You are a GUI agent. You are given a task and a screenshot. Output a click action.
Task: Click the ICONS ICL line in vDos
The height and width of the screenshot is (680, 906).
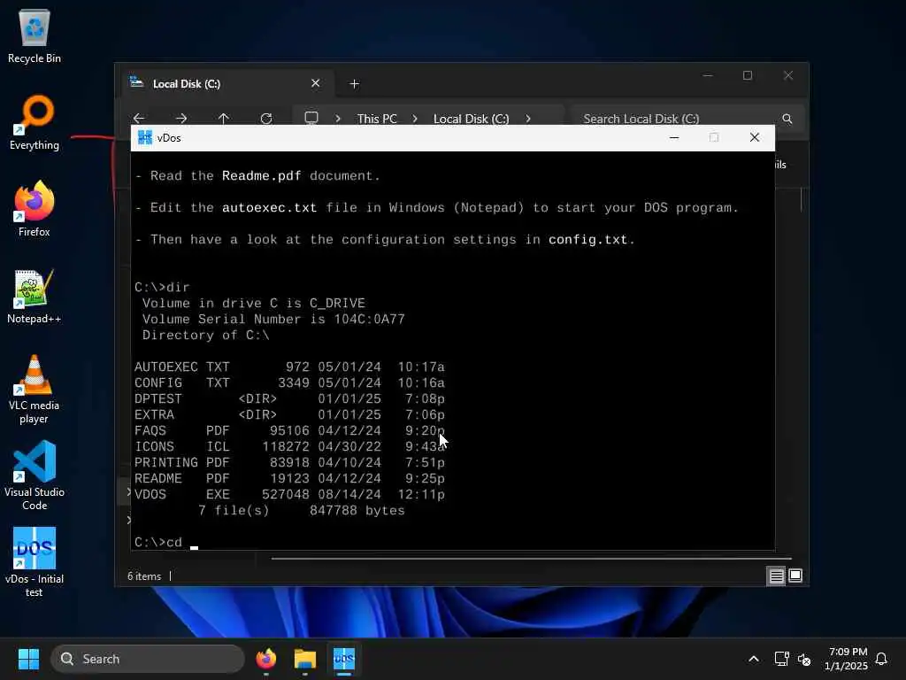point(289,446)
